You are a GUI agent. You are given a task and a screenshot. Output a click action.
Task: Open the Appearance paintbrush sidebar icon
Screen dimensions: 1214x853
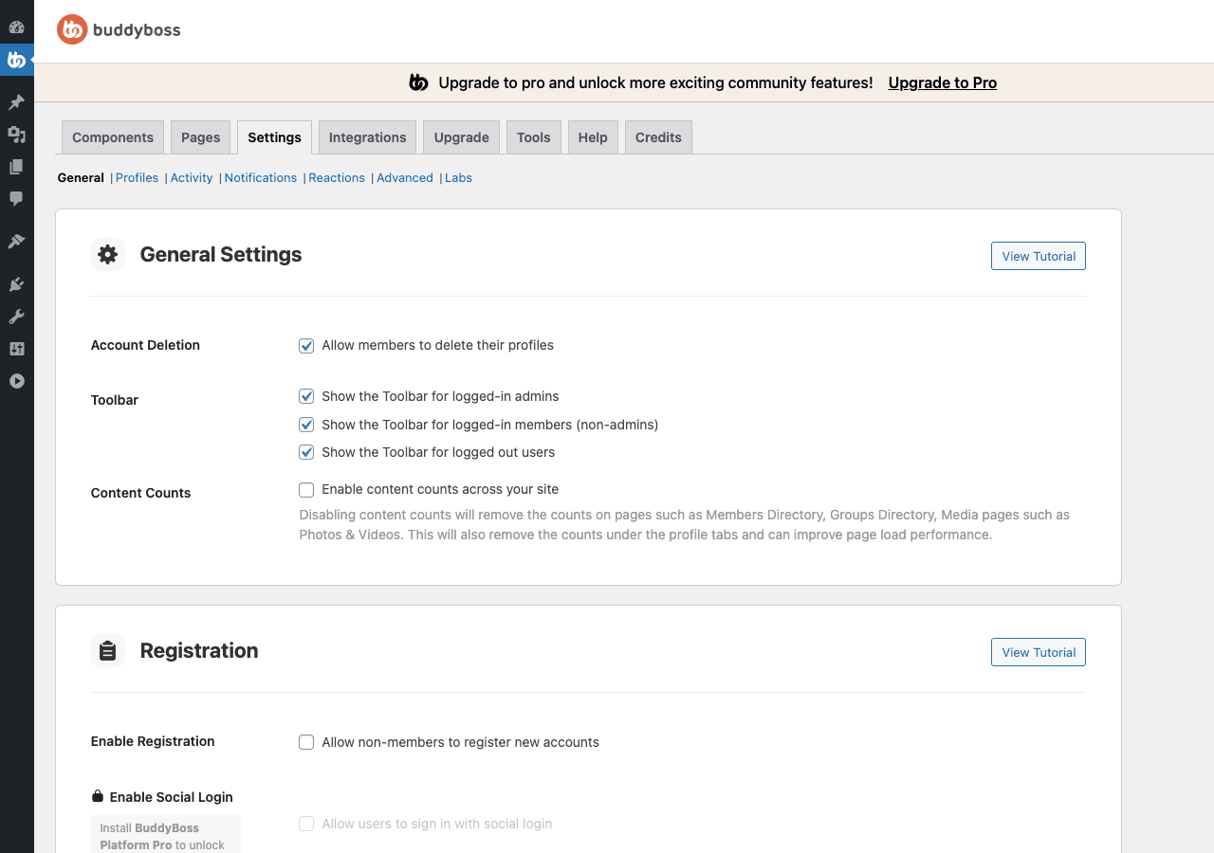tap(16, 242)
